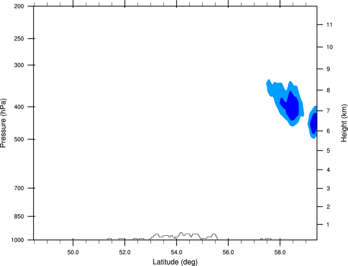Select the 500 pressure tick label
Image resolution: width=348 pixels, height=266 pixels.
pyautogui.click(x=19, y=139)
